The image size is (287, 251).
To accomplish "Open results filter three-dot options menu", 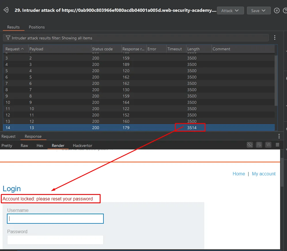I will 275,38.
